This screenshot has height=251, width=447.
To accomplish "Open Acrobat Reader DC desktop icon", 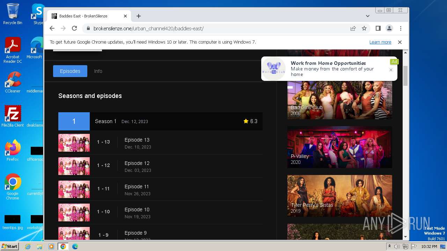I will (13, 51).
